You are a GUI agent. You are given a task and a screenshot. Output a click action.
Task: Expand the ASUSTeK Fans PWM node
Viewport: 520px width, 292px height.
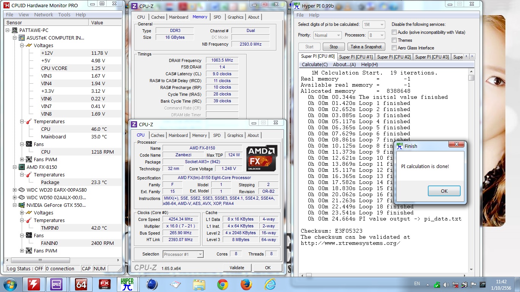[x=22, y=160]
